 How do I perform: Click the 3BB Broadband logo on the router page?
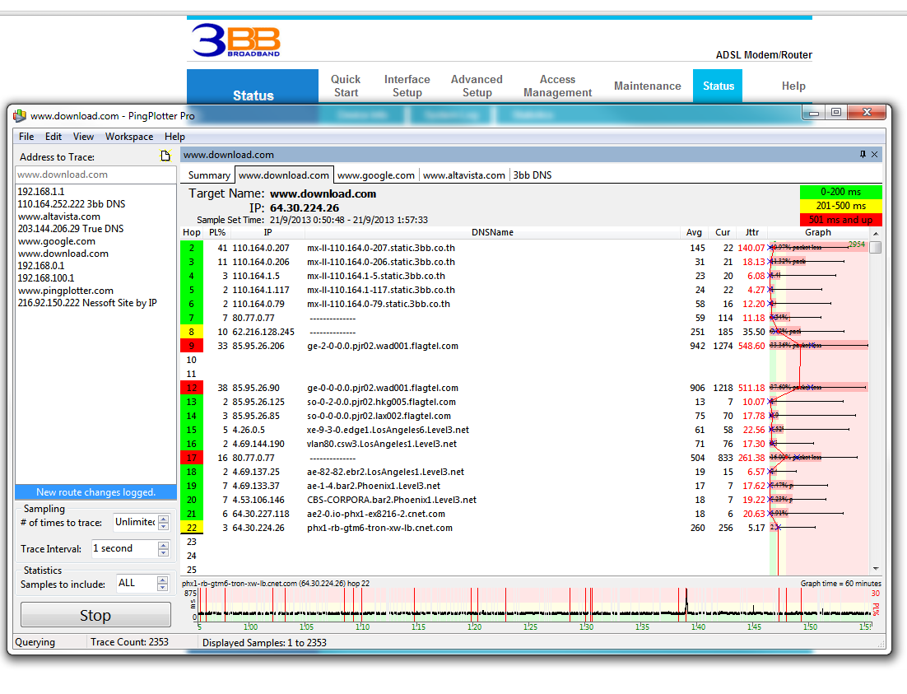point(236,40)
